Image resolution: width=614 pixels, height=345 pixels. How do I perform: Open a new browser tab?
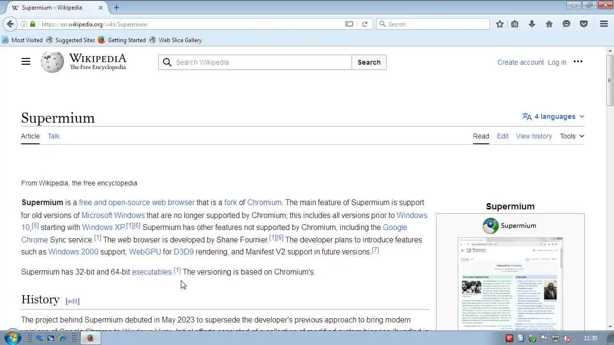coord(117,8)
